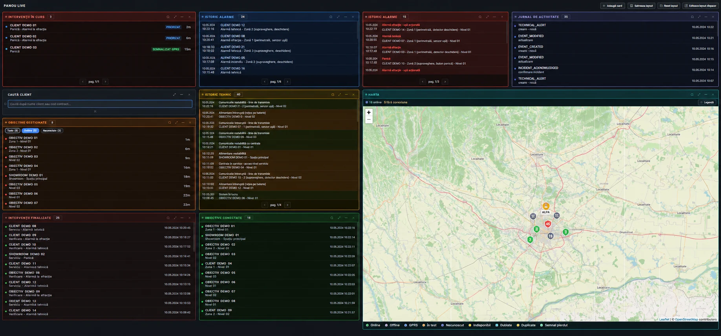Search within red Istoric Alarme panel (15)
721x336 pixels.
click(480, 17)
